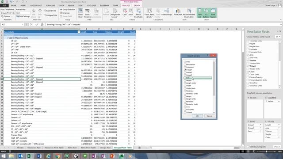The height and width of the screenshot is (159, 283).
Task: Open PivotTable Options dropdown
Action: click(x=7, y=16)
